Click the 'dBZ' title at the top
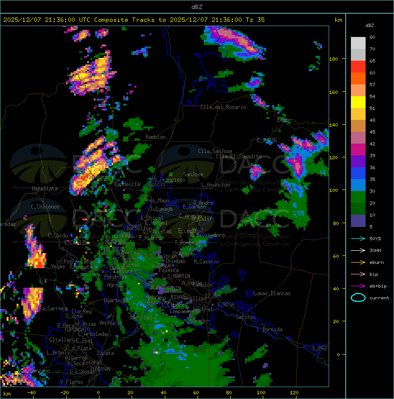 point(197,7)
